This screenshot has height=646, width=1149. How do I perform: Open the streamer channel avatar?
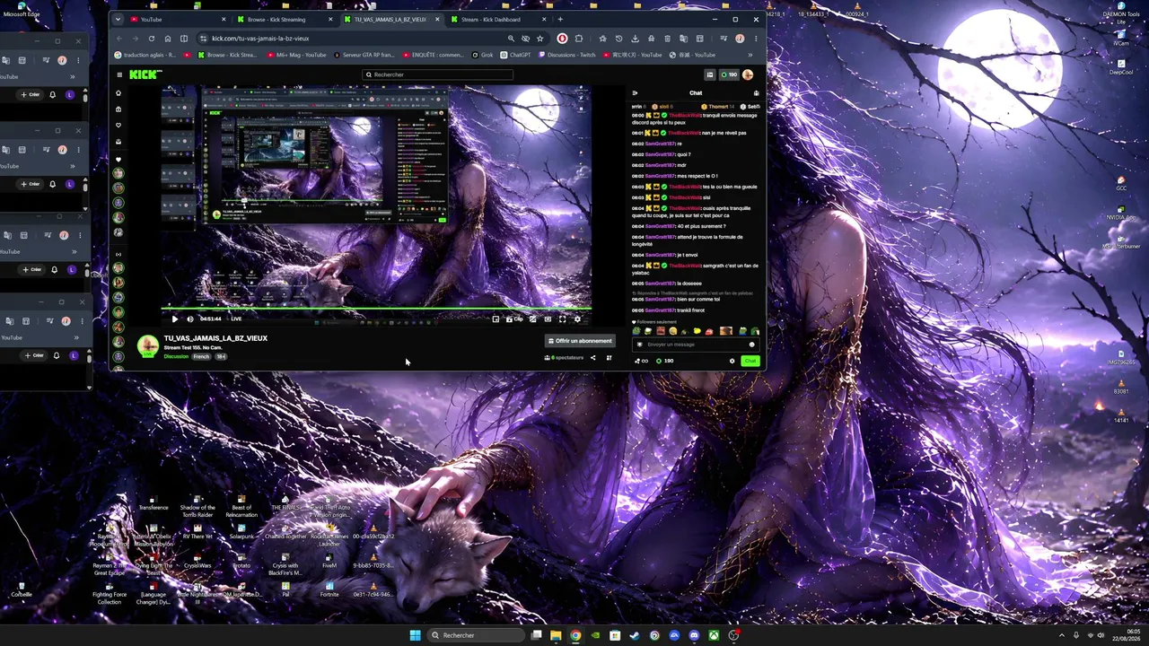148,345
